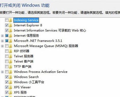Disable the XPS 服务 checkbox
Image resolution: width=120 pixels, height=97 pixels.
click(x=7, y=92)
